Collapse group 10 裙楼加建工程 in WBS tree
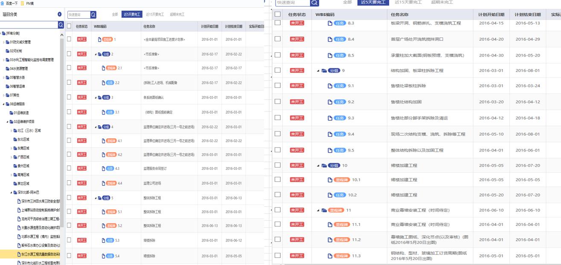 [318, 166]
